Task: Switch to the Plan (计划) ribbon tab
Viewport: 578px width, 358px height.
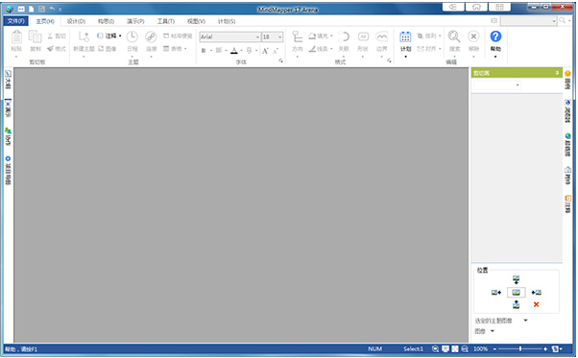Action: click(x=227, y=21)
